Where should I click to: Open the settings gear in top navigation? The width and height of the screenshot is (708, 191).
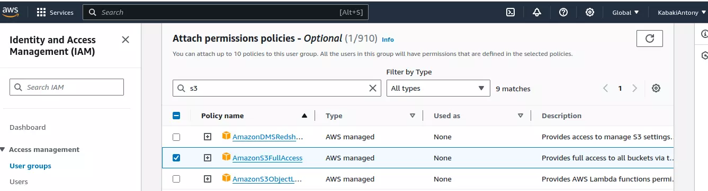tap(590, 12)
